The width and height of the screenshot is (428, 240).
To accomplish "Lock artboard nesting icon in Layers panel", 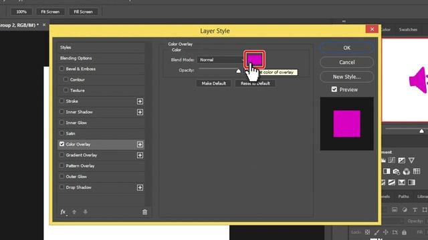I will pyautogui.click(x=395, y=232).
